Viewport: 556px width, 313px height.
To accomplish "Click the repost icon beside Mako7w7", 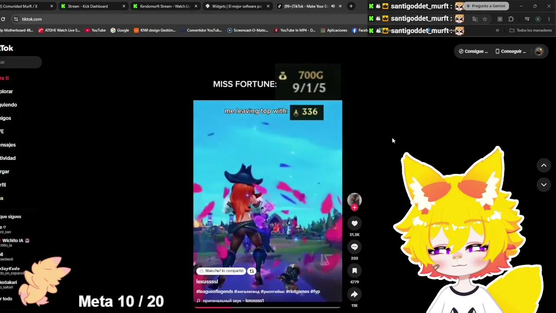I will coord(252,271).
